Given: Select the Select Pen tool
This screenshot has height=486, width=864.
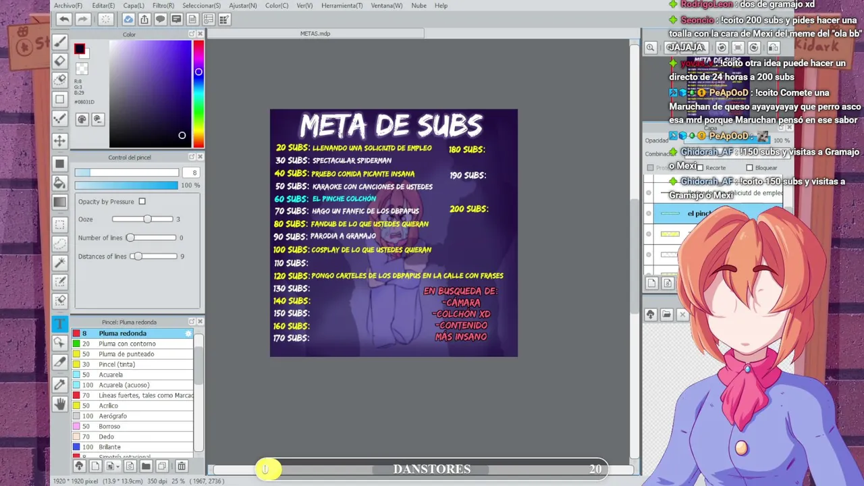Looking at the screenshot, I should point(59,281).
